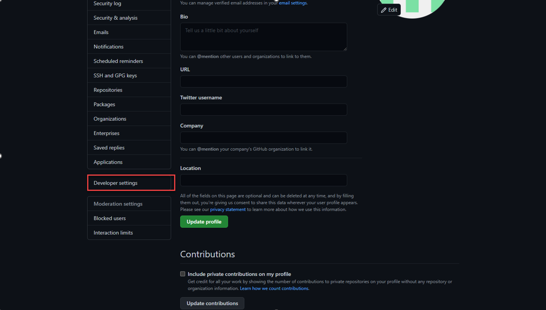546x310 pixels.
Task: Focus the Location input field
Action: click(263, 180)
